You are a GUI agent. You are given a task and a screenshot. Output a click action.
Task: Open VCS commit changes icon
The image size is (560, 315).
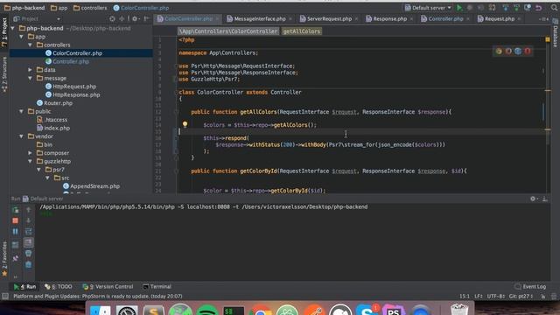coord(516,8)
